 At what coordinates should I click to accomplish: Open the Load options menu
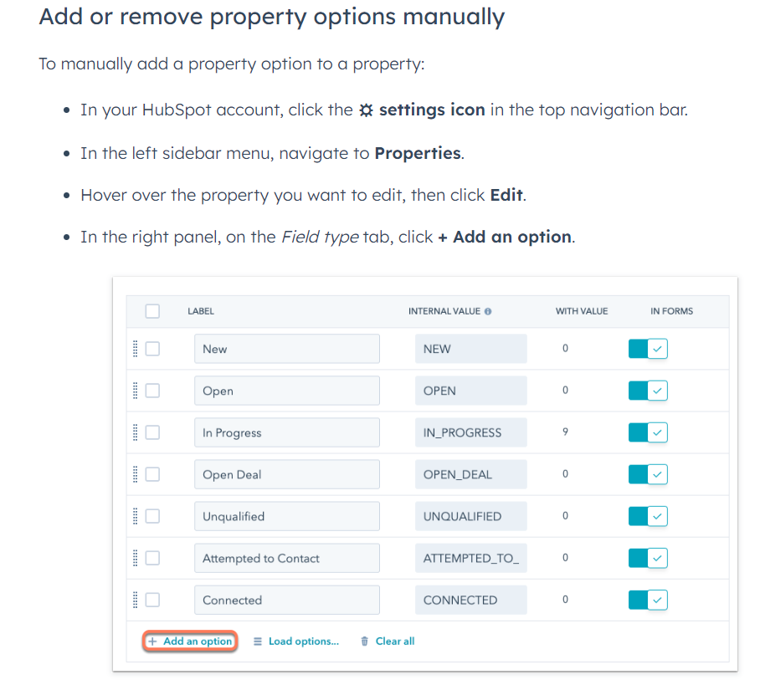pyautogui.click(x=296, y=642)
